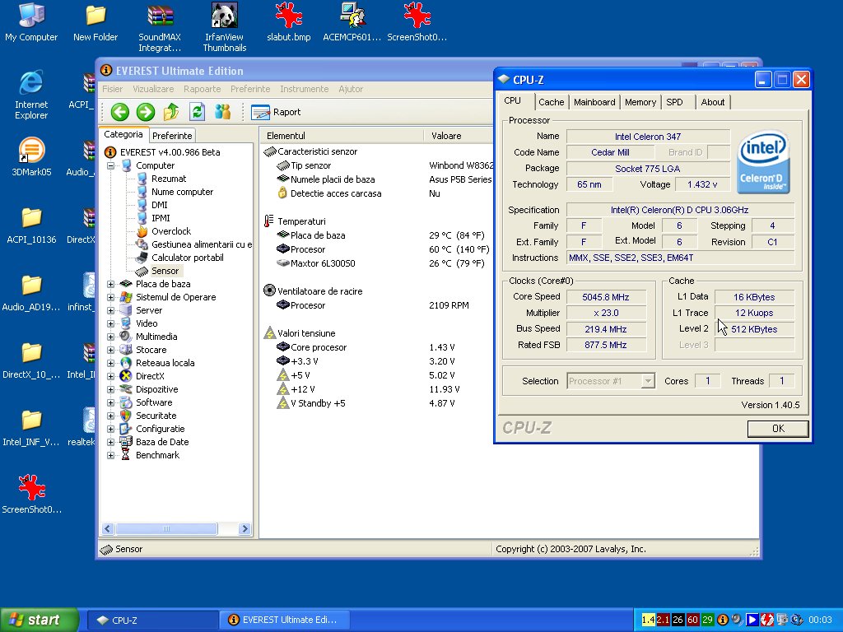Expand the Sistemul de Operare node
The height and width of the screenshot is (632, 843).
[x=111, y=297]
